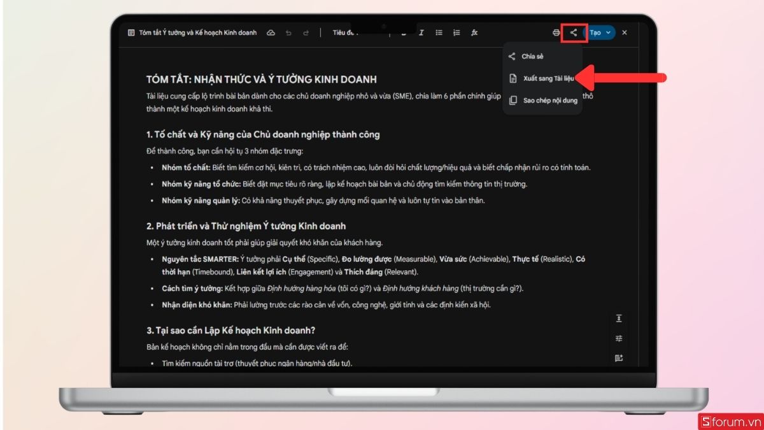764x430 pixels.
Task: Print the document
Action: (x=556, y=32)
